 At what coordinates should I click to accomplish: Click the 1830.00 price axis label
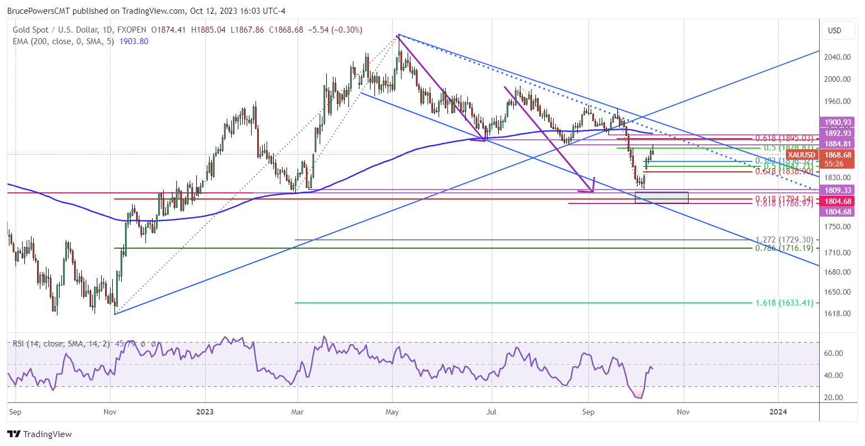tap(838, 177)
